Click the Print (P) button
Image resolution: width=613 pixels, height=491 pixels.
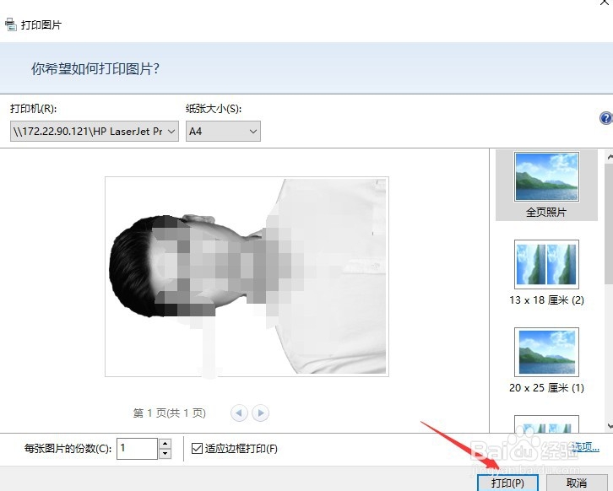click(507, 483)
